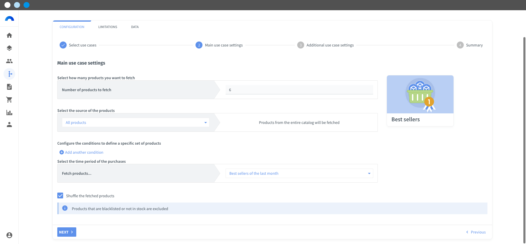This screenshot has width=526, height=244.
Task: Select the branching flow sidebar icon
Action: pyautogui.click(x=9, y=74)
